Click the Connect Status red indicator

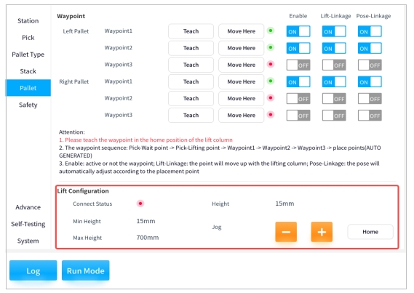(140, 204)
